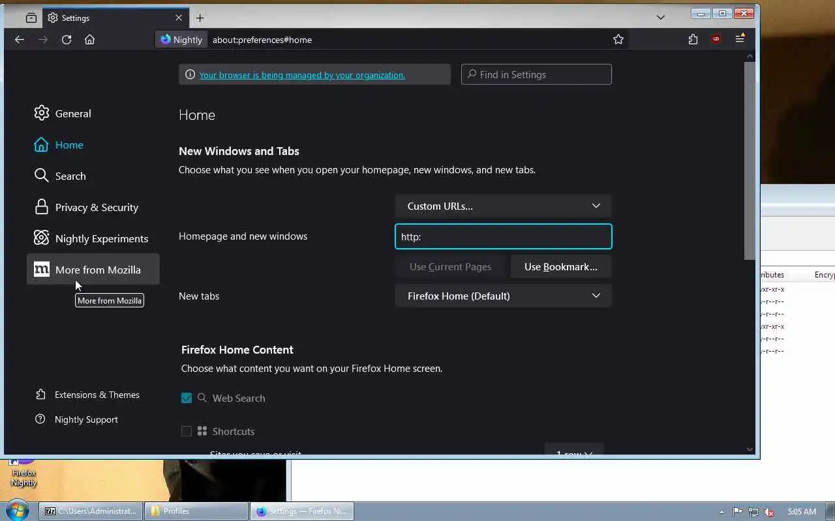
Task: Click the Search magnifier icon in sidebar
Action: 41,176
